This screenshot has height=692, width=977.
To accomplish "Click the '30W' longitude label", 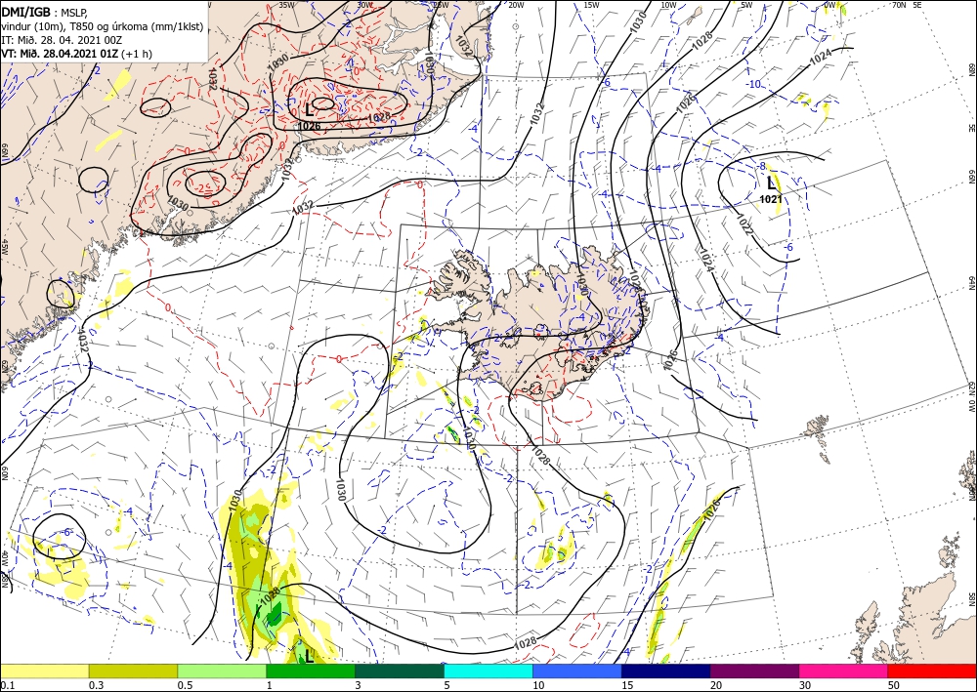I will [364, 4].
